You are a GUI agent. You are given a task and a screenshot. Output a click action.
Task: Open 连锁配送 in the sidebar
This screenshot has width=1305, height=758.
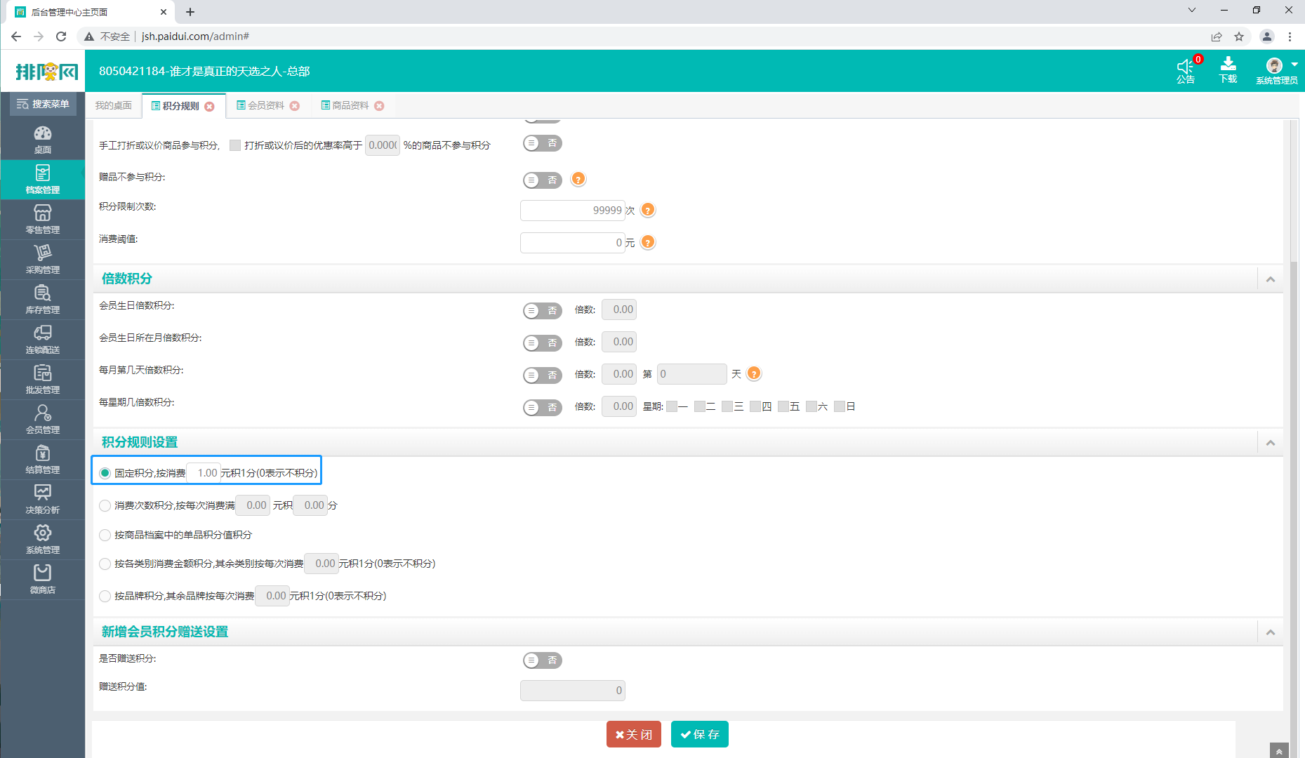pos(43,340)
